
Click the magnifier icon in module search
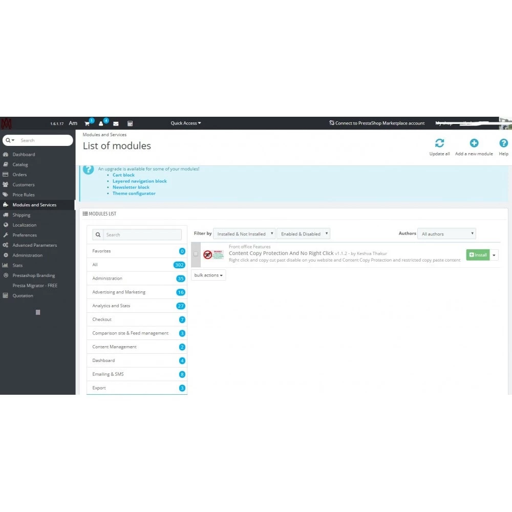[98, 235]
